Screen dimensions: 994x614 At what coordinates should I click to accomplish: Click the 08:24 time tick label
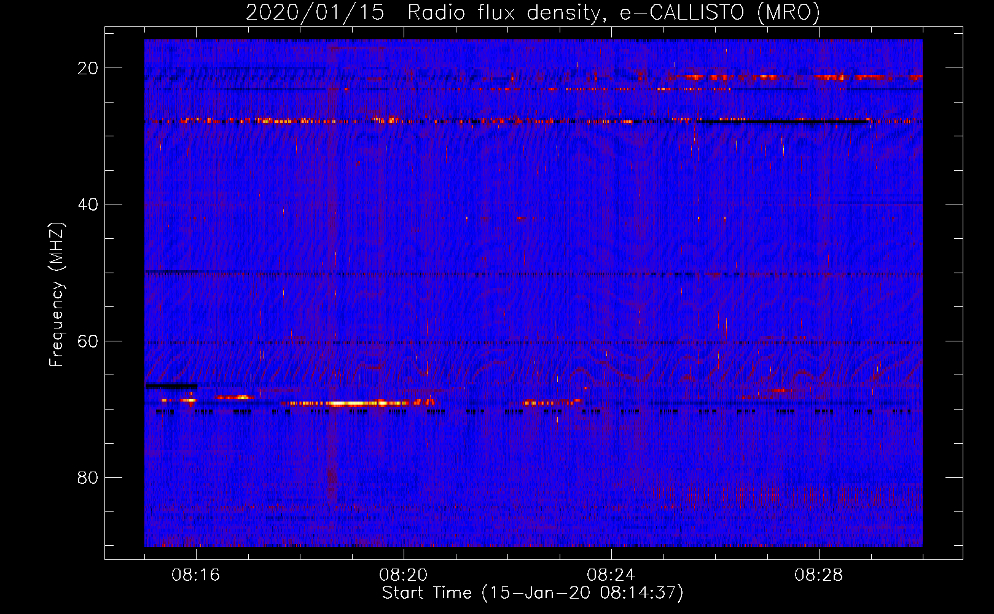pyautogui.click(x=611, y=575)
